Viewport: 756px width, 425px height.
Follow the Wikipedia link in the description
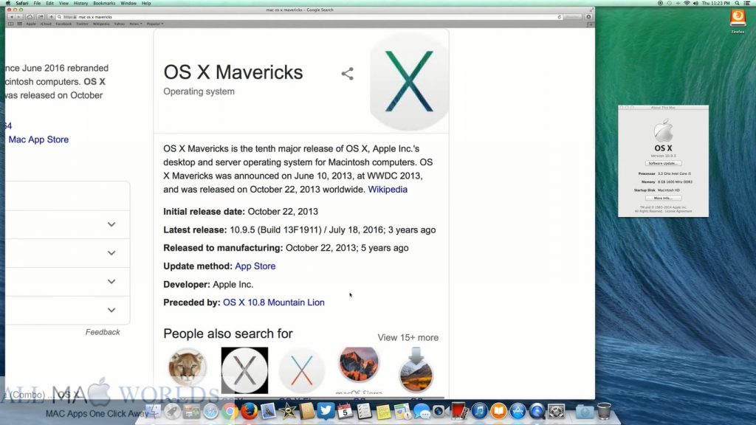pos(388,190)
